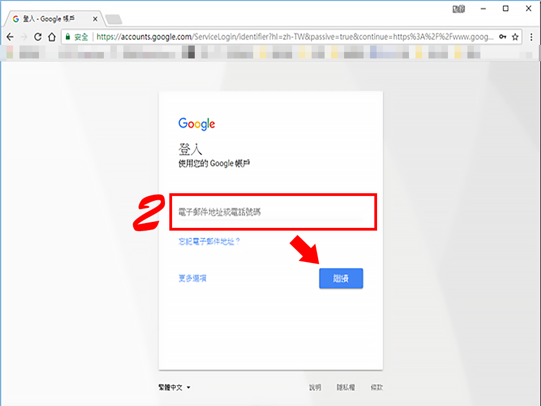
Task: Open the 繁體中文 language dropdown
Action: (x=175, y=388)
